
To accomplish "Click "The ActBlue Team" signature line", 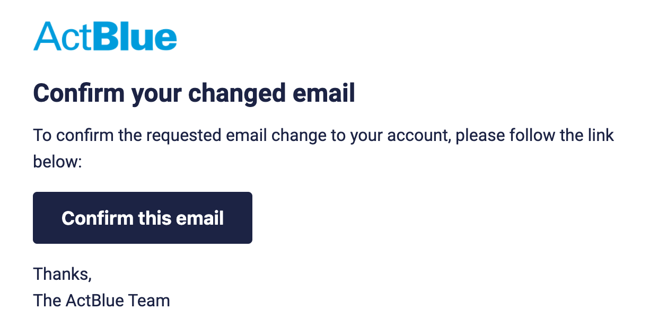I will 101,300.
